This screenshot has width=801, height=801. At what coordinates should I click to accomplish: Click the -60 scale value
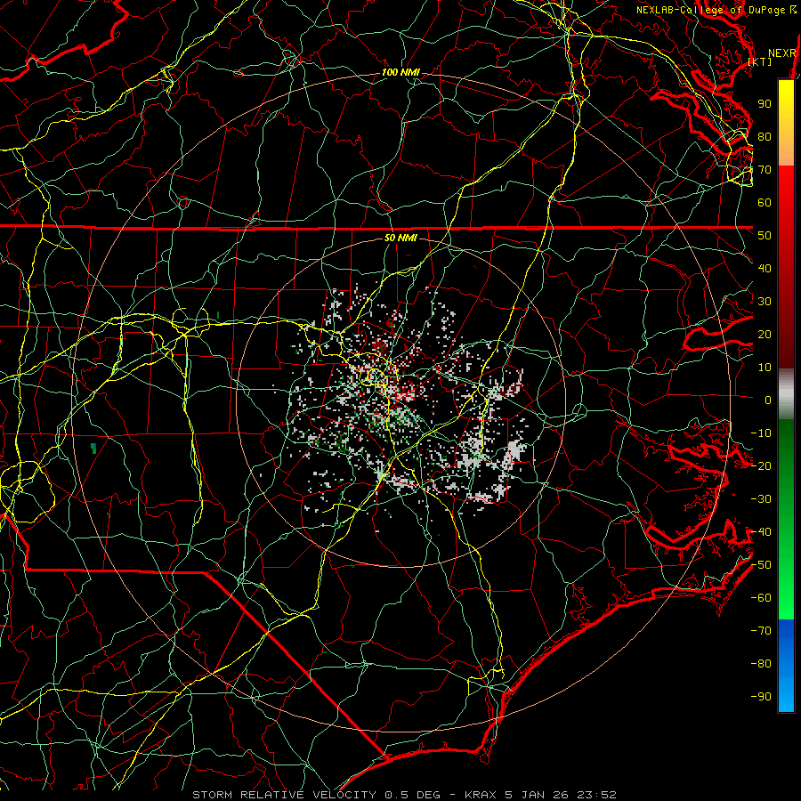(761, 598)
